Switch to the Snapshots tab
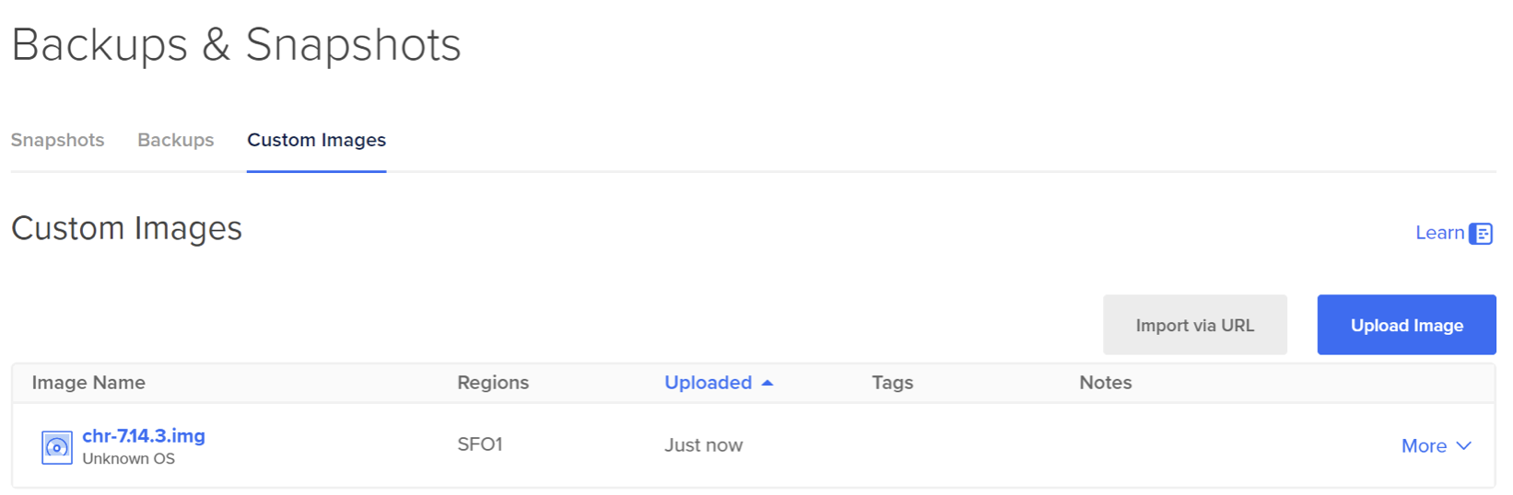1513x495 pixels. (57, 140)
